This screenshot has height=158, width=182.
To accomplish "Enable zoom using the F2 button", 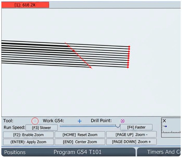I will [28, 135].
